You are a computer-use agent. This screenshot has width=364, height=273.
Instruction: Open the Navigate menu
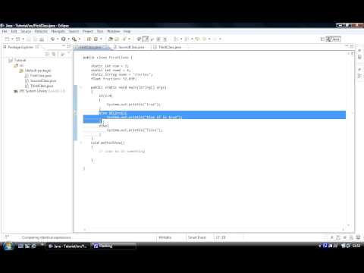[x=58, y=31]
